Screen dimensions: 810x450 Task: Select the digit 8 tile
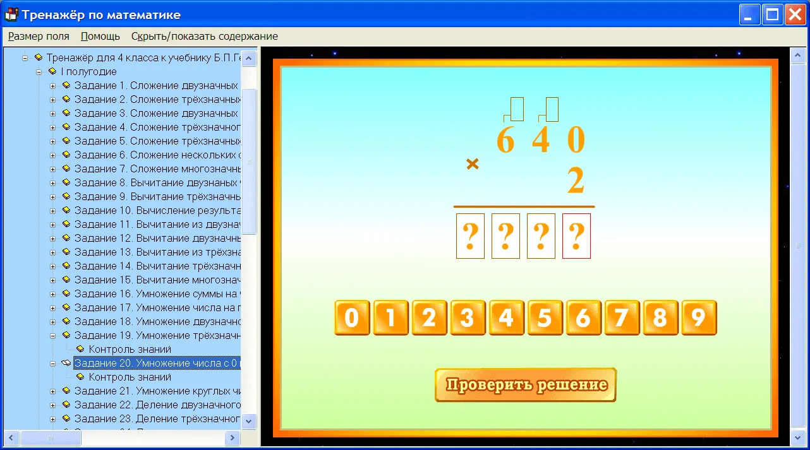point(660,317)
